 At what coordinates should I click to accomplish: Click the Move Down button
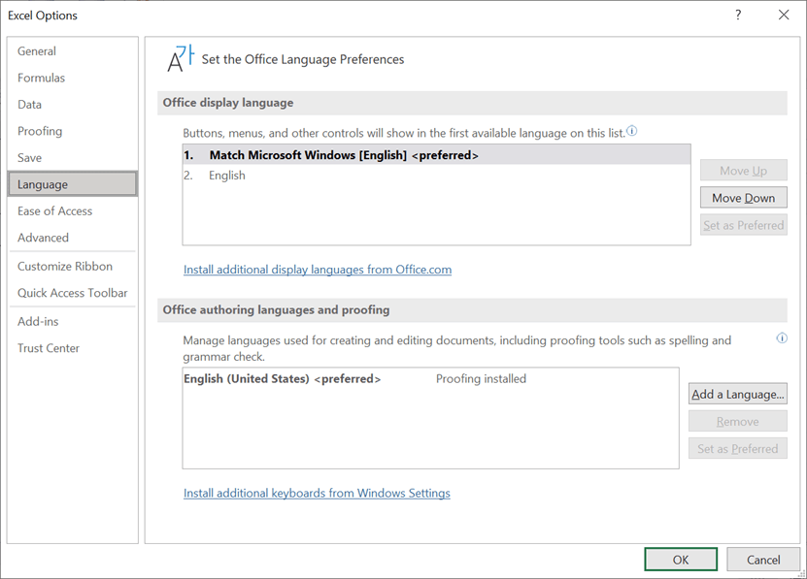(x=744, y=198)
